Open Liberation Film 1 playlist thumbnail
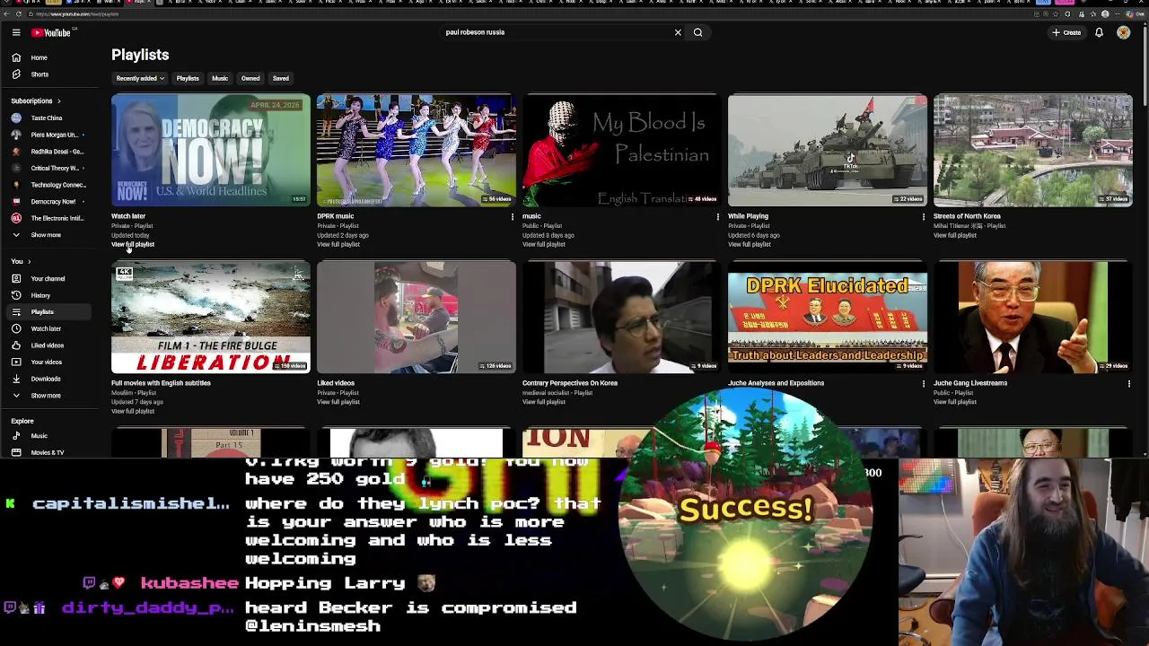Image resolution: width=1149 pixels, height=646 pixels. coord(211,318)
